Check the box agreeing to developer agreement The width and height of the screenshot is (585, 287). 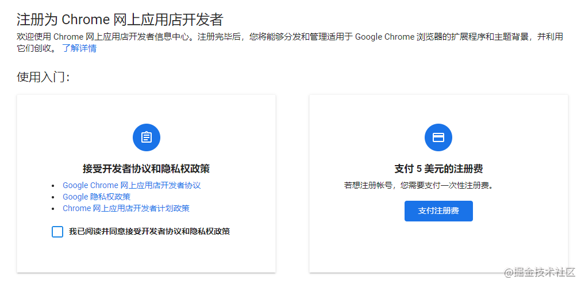pos(57,231)
